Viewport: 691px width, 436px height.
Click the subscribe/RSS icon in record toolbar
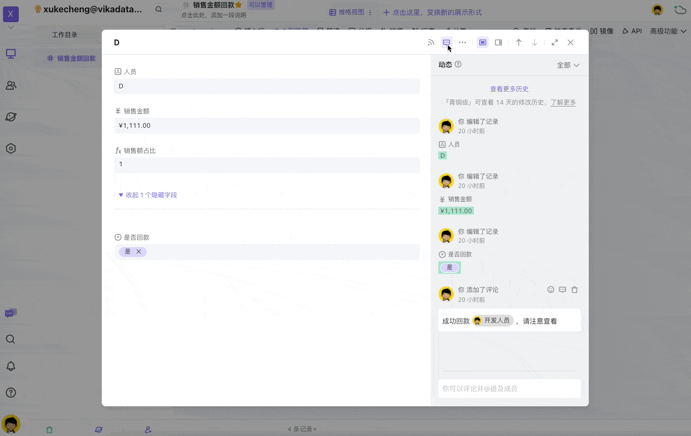431,42
